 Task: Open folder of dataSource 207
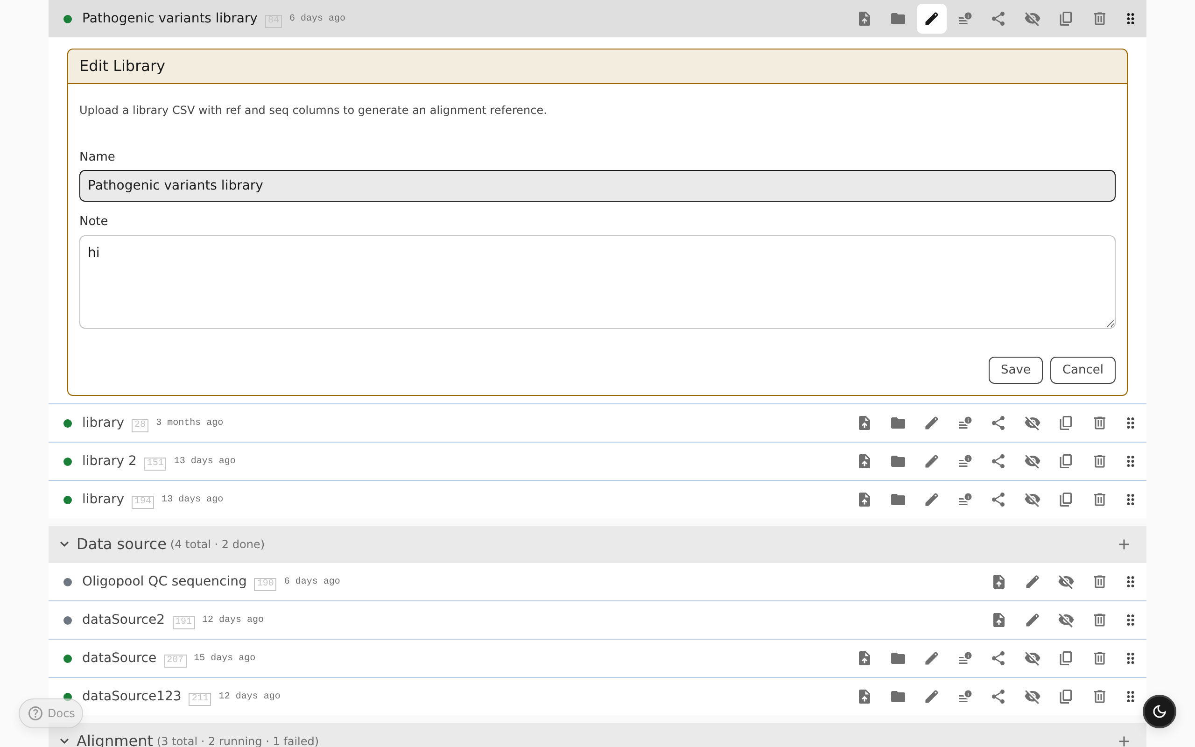[898, 658]
